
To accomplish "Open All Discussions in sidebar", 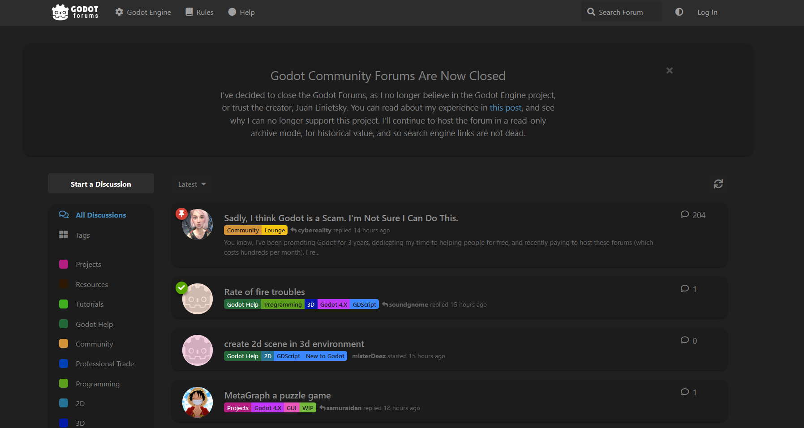I will (101, 215).
